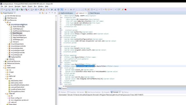Image resolution: width=186 pixels, height=105 pixels.
Task: Select faces-config.xml in WEB-INF
Action: tap(16, 98)
